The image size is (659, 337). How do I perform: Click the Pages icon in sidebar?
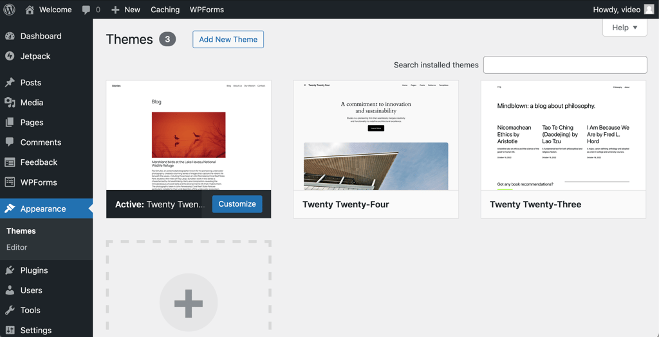pos(10,123)
